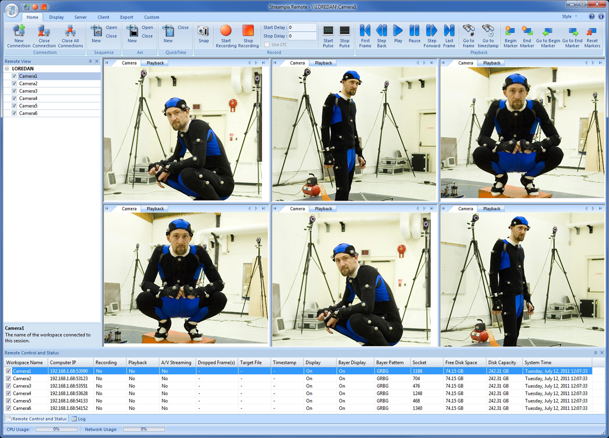Collapse the LOREDAN tree node
Viewport: 609px width, 438px height.
(x=7, y=69)
